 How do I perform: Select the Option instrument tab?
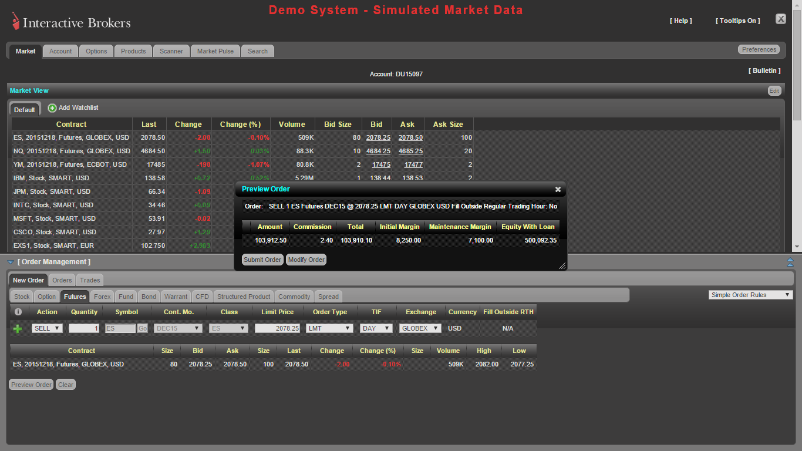click(x=47, y=297)
